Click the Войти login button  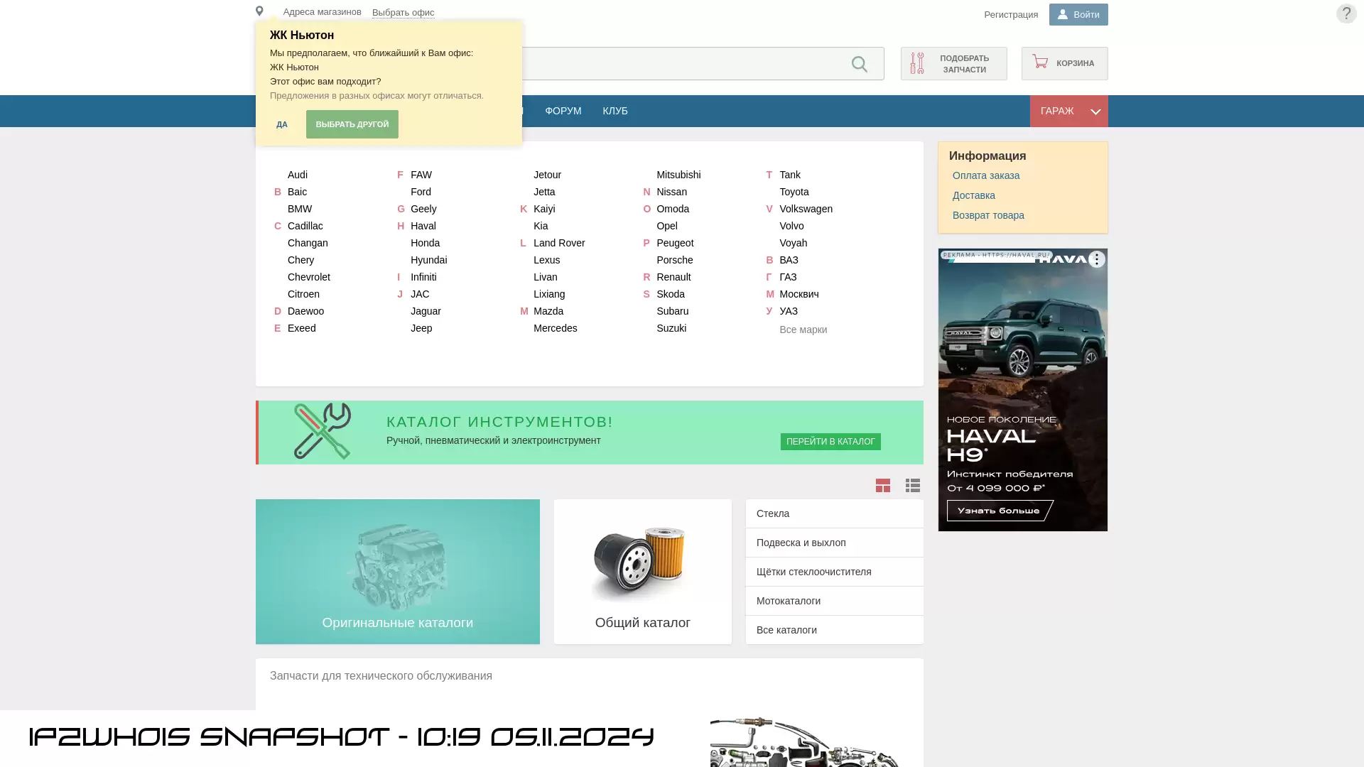pyautogui.click(x=1078, y=14)
